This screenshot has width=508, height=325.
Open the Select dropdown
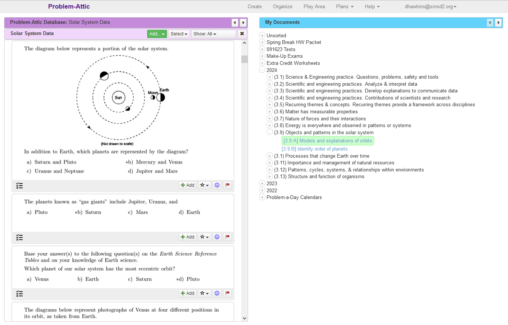(x=179, y=34)
